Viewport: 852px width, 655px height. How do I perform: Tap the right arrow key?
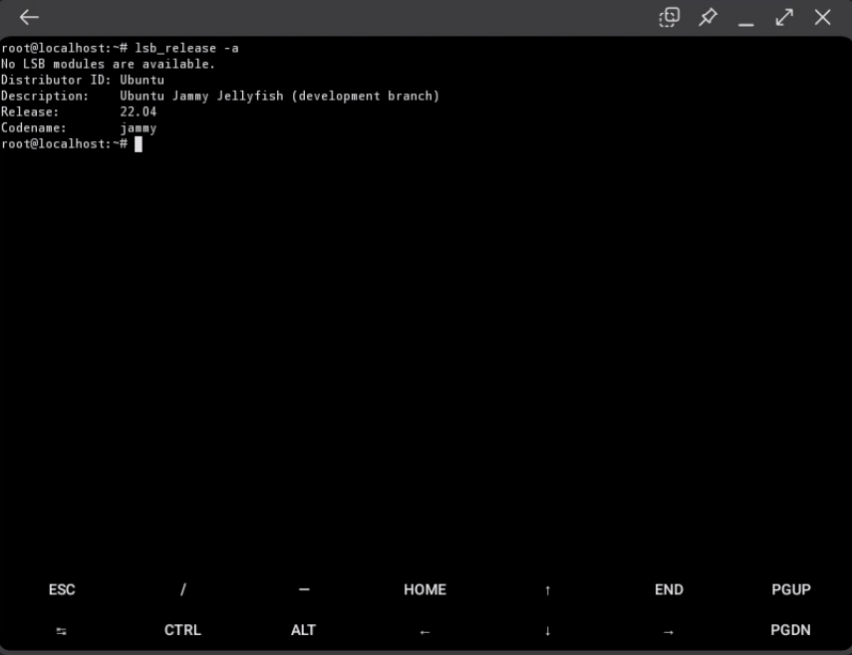pyautogui.click(x=669, y=632)
